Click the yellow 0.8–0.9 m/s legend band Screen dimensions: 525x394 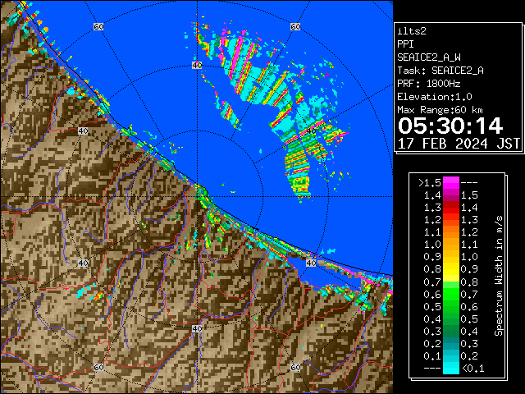click(451, 269)
